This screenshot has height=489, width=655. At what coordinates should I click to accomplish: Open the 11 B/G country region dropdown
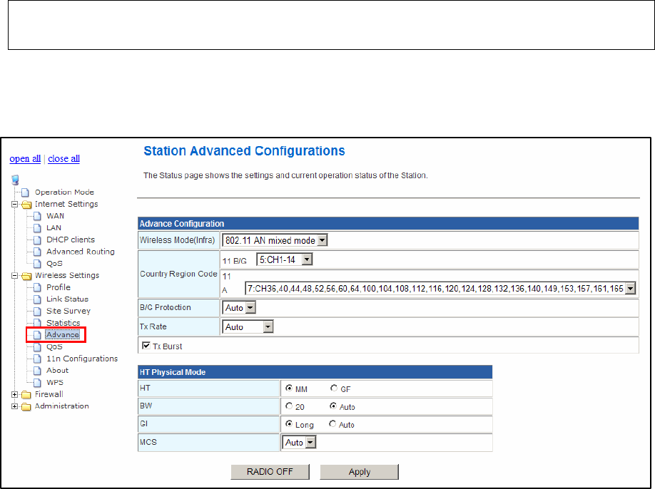click(x=285, y=259)
